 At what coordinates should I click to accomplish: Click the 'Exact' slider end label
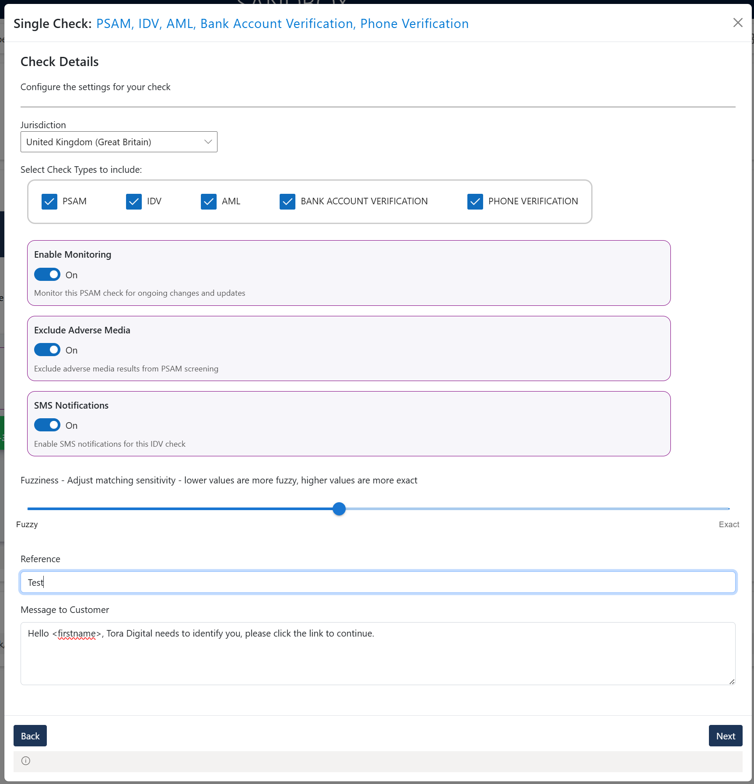729,525
